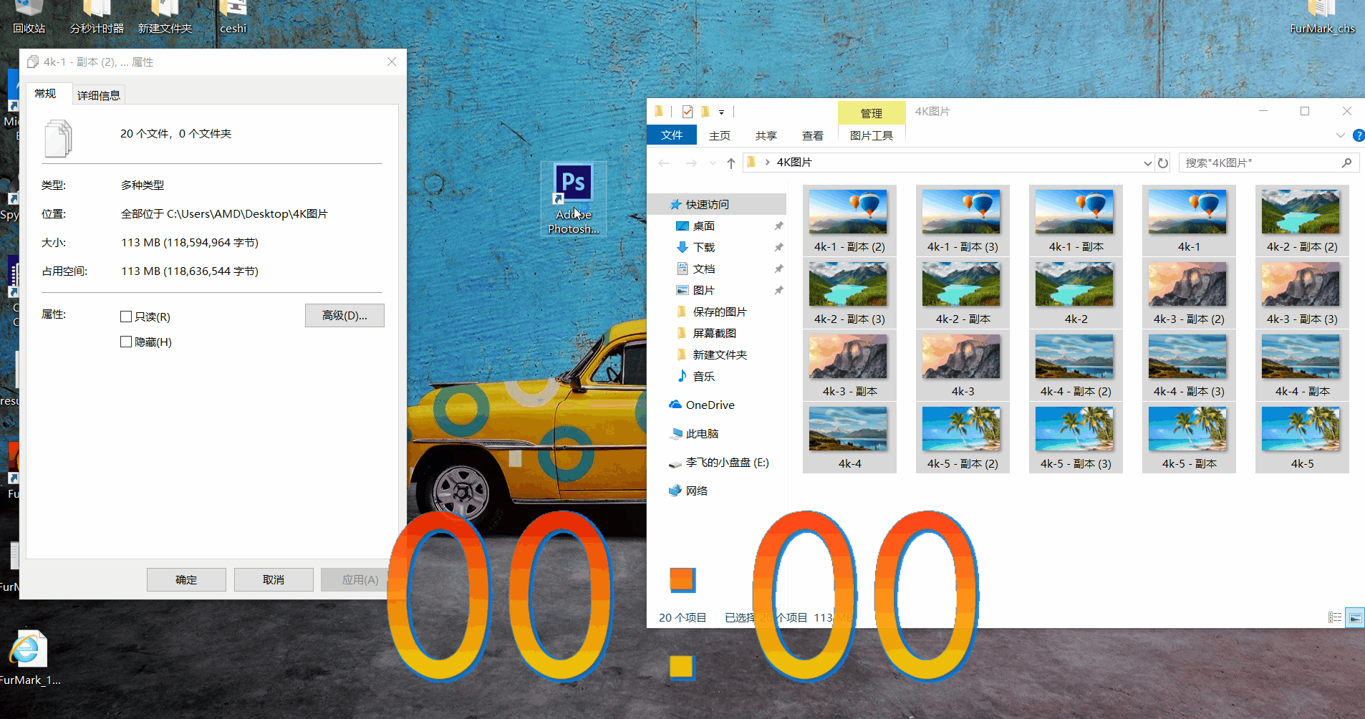1365x719 pixels.
Task: Open the recent locations dropdown arrow
Action: coord(713,163)
